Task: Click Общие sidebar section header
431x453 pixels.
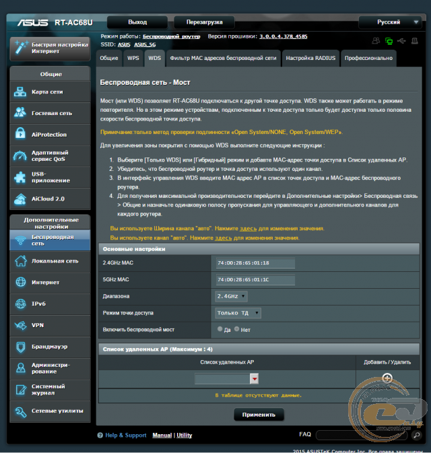Action: click(51, 74)
